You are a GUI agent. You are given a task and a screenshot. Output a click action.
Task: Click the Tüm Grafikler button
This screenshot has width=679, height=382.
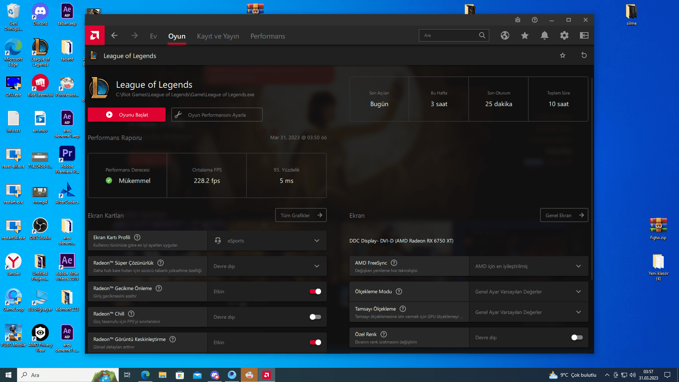(x=301, y=215)
